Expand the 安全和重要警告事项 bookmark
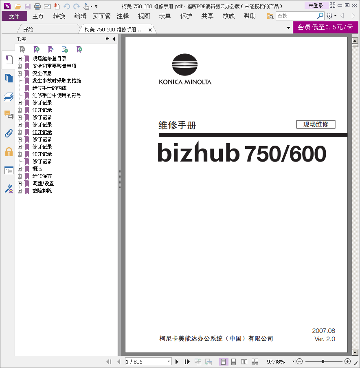This screenshot has width=360, height=368. coord(20,66)
